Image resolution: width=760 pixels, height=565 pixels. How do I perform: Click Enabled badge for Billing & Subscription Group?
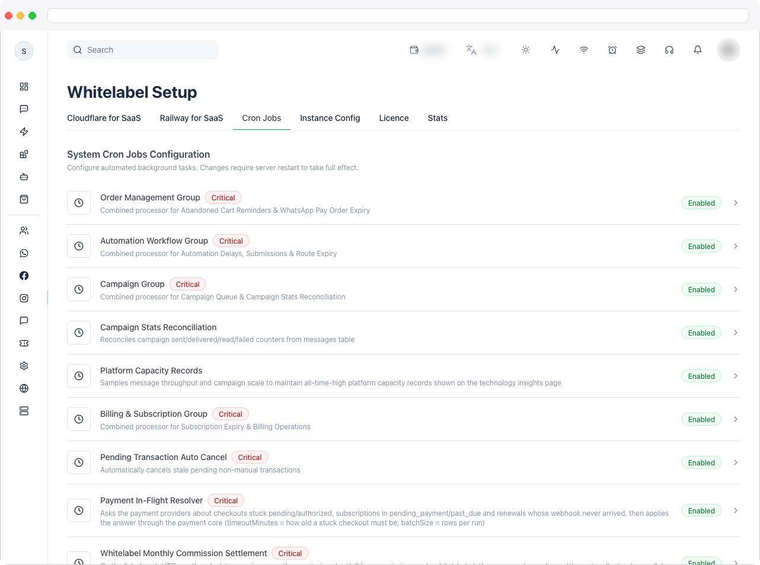(701, 419)
